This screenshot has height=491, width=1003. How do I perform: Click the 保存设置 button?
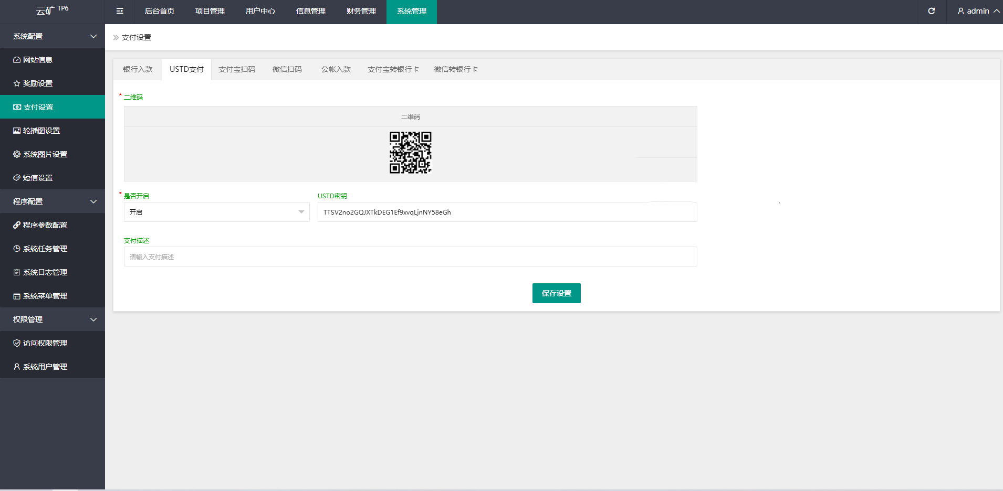[556, 293]
